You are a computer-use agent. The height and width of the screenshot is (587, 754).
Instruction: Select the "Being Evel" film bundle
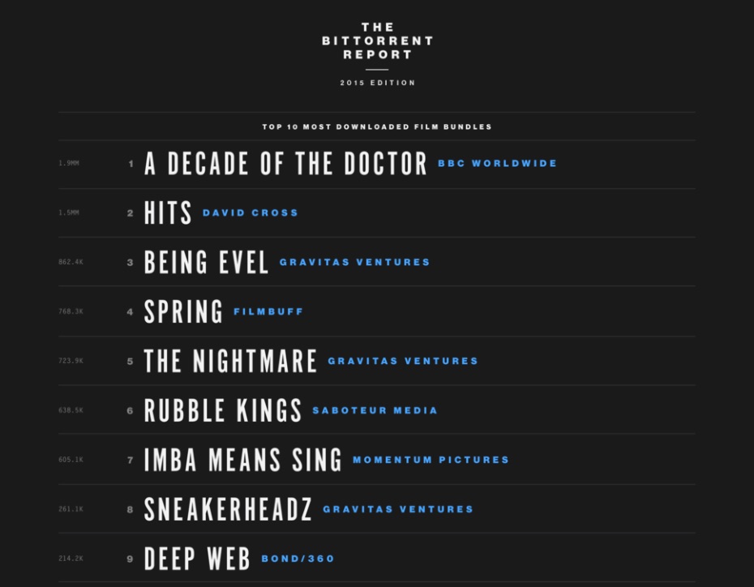(206, 263)
